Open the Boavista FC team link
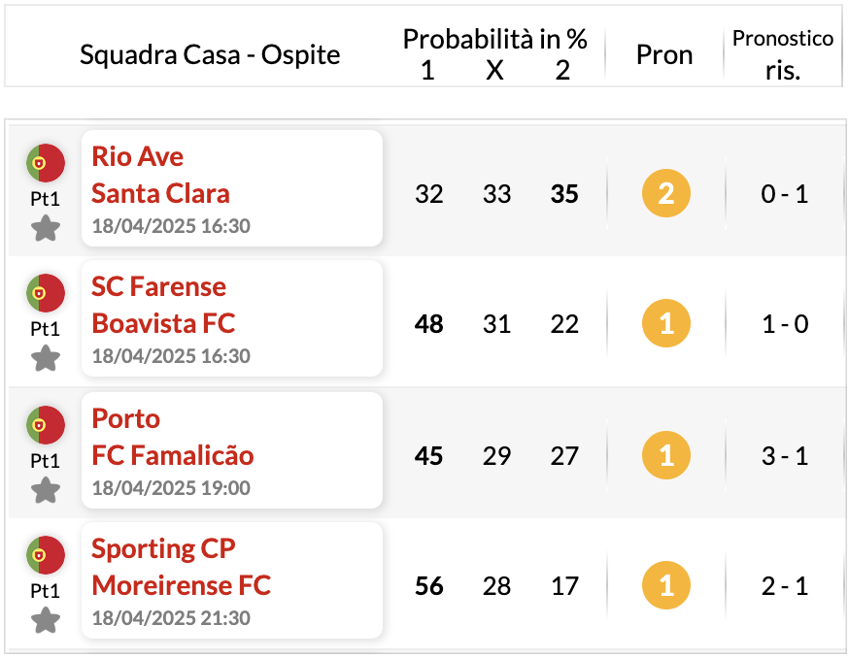Image resolution: width=849 pixels, height=658 pixels. 163,323
